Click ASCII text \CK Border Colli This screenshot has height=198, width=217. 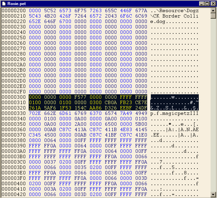point(174,16)
